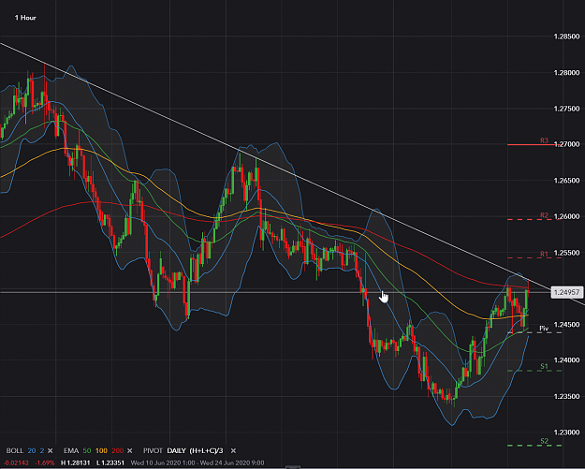The image size is (585, 469).
Task: Select the R1 resistance level label
Action: point(544,254)
